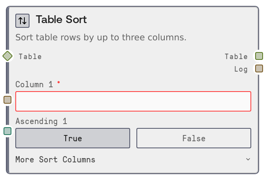Click the green Table output port
Screen dimensions: 265x180
pos(259,56)
